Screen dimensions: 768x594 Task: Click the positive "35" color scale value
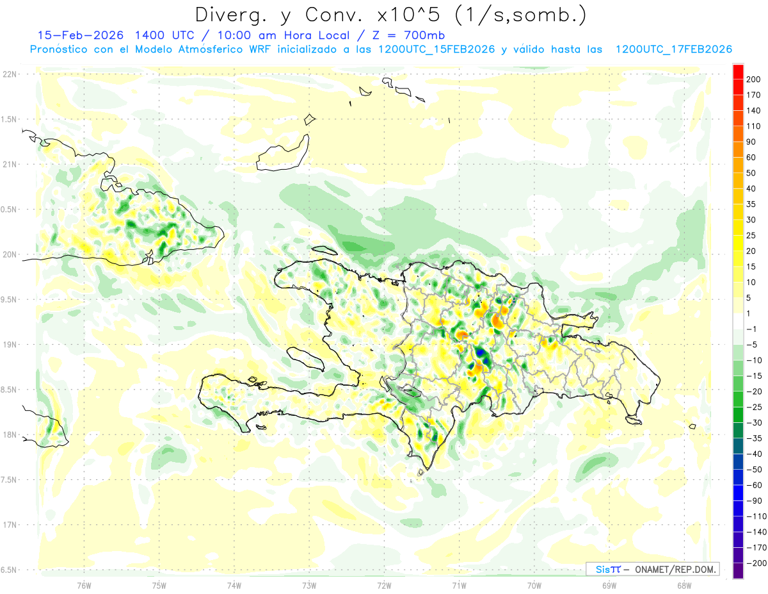tap(752, 204)
